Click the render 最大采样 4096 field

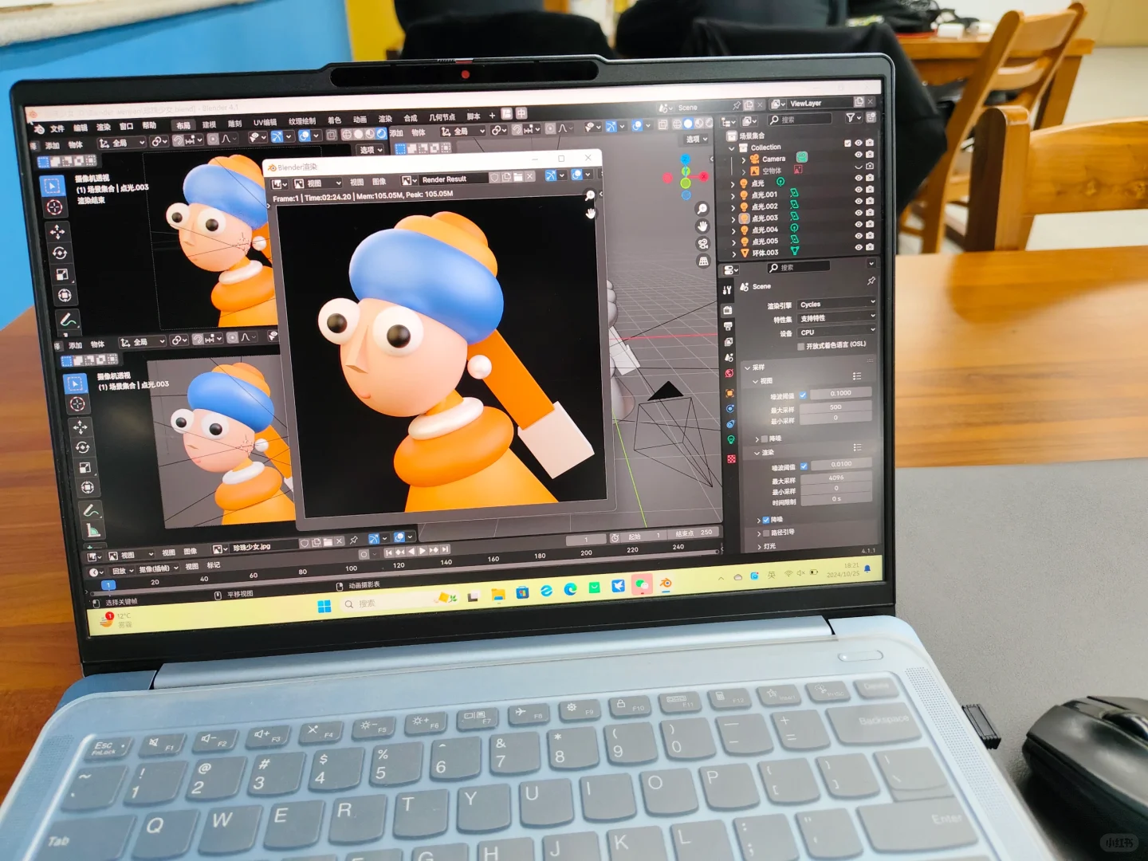point(836,478)
